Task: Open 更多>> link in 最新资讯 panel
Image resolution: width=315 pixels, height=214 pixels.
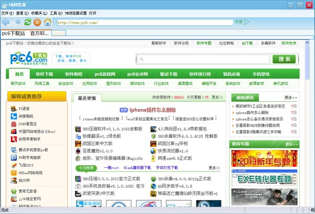Action: pos(291,98)
